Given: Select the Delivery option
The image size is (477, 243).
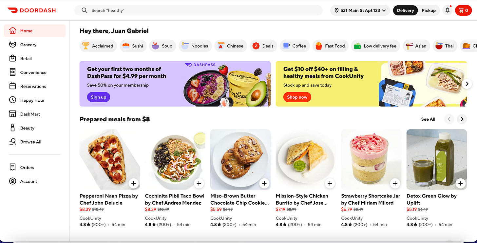Looking at the screenshot, I should click(x=405, y=10).
